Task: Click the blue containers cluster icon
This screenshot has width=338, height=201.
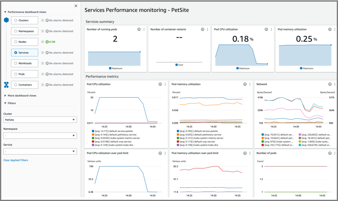Action: (x=6, y=85)
